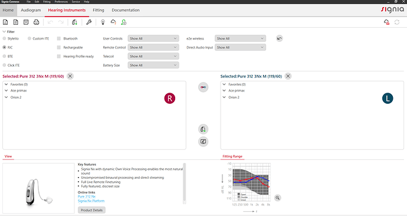Expand Favorites (0) in the right ear list

tap(6, 84)
